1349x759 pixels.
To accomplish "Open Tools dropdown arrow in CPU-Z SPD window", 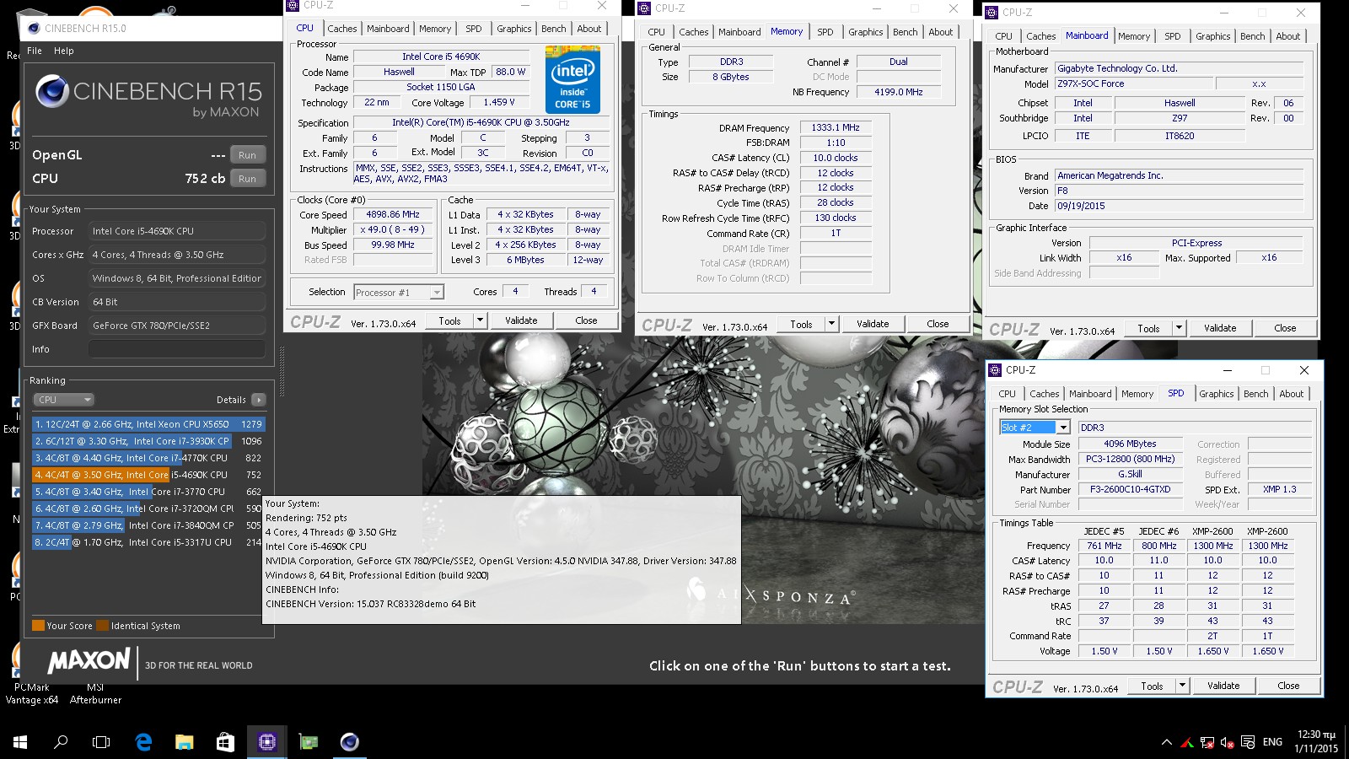I will pyautogui.click(x=1182, y=686).
